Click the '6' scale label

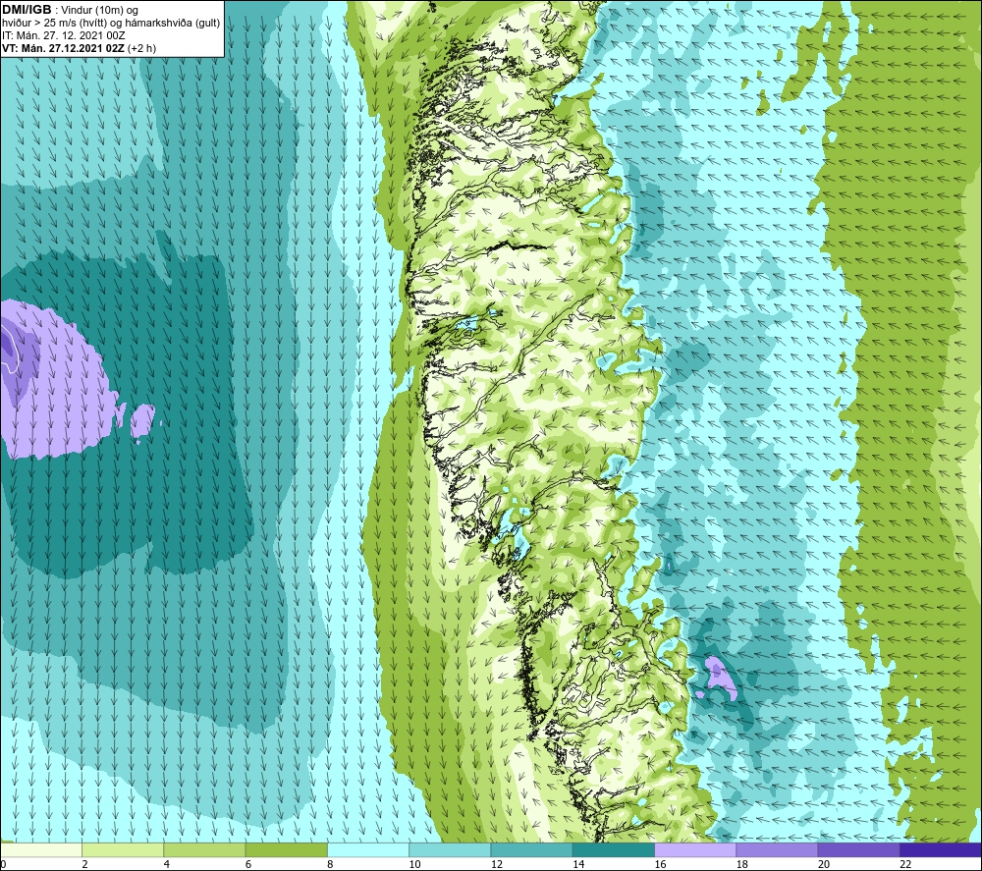248,864
